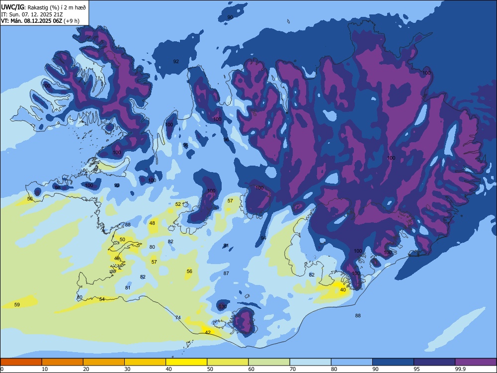The image size is (497, 373).
Task: Click the map value '98' on the western peninsula
Action: click(58, 188)
